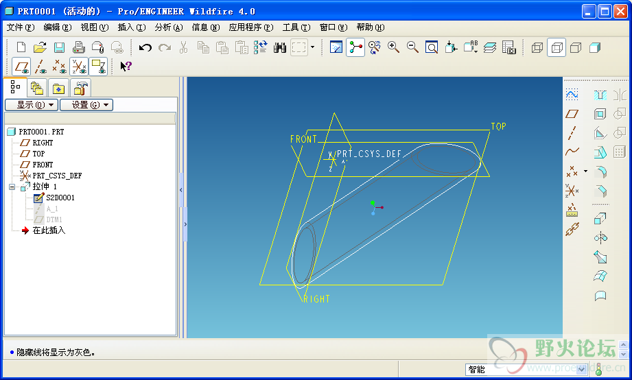Toggle datum points display
632x380 pixels.
coord(60,67)
